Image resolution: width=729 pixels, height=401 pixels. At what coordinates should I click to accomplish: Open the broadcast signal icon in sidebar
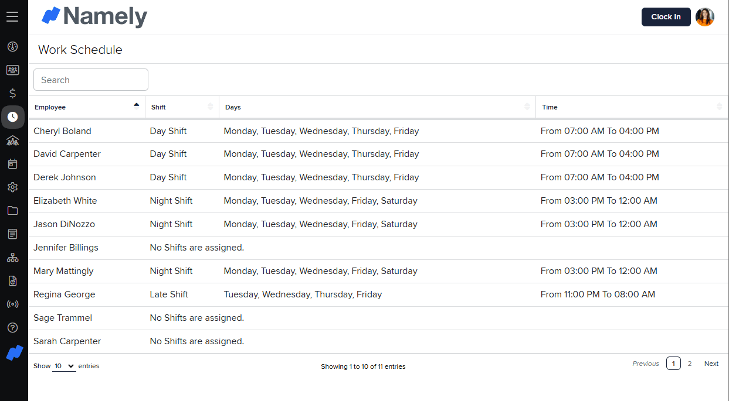pyautogui.click(x=12, y=304)
